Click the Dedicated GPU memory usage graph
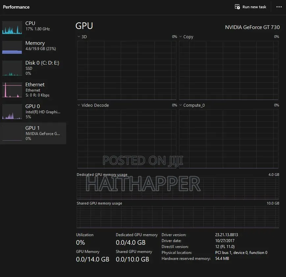The width and height of the screenshot is (286, 277). coord(178,188)
